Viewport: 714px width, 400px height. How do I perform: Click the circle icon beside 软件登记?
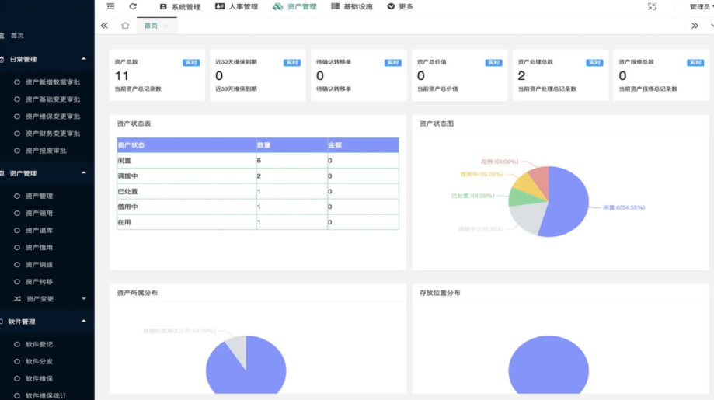pos(17,344)
